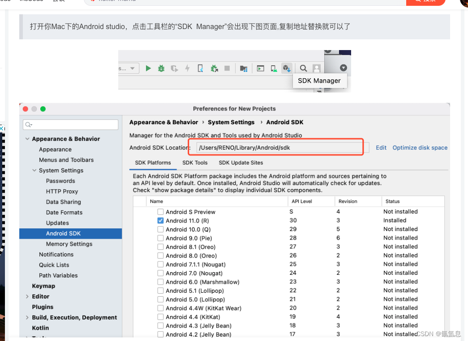Click the Flutter device attach icon
The image size is (468, 341).
point(201,68)
